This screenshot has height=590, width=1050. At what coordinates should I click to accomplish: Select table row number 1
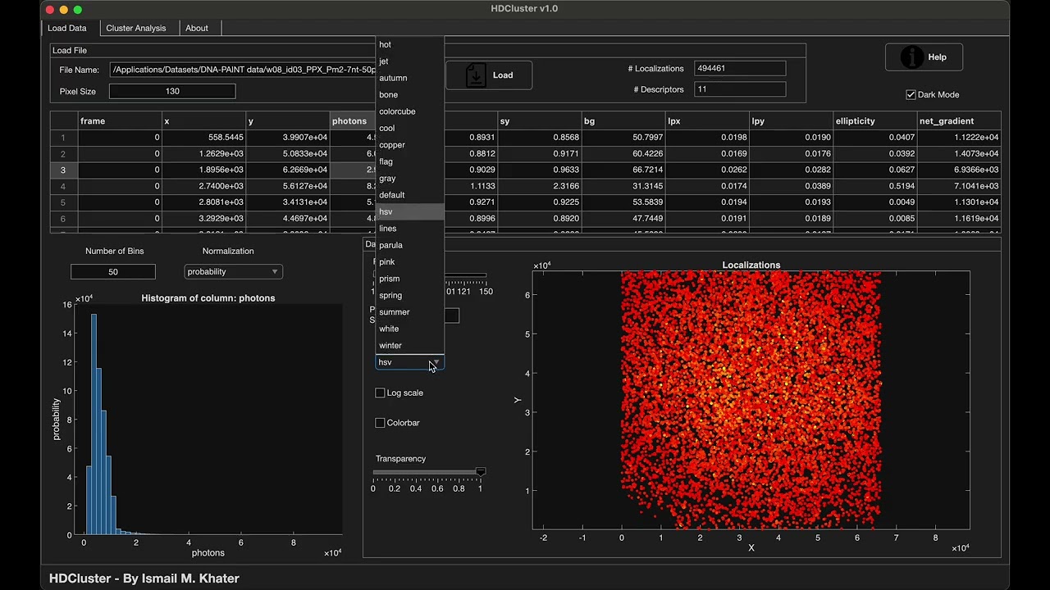pyautogui.click(x=63, y=138)
